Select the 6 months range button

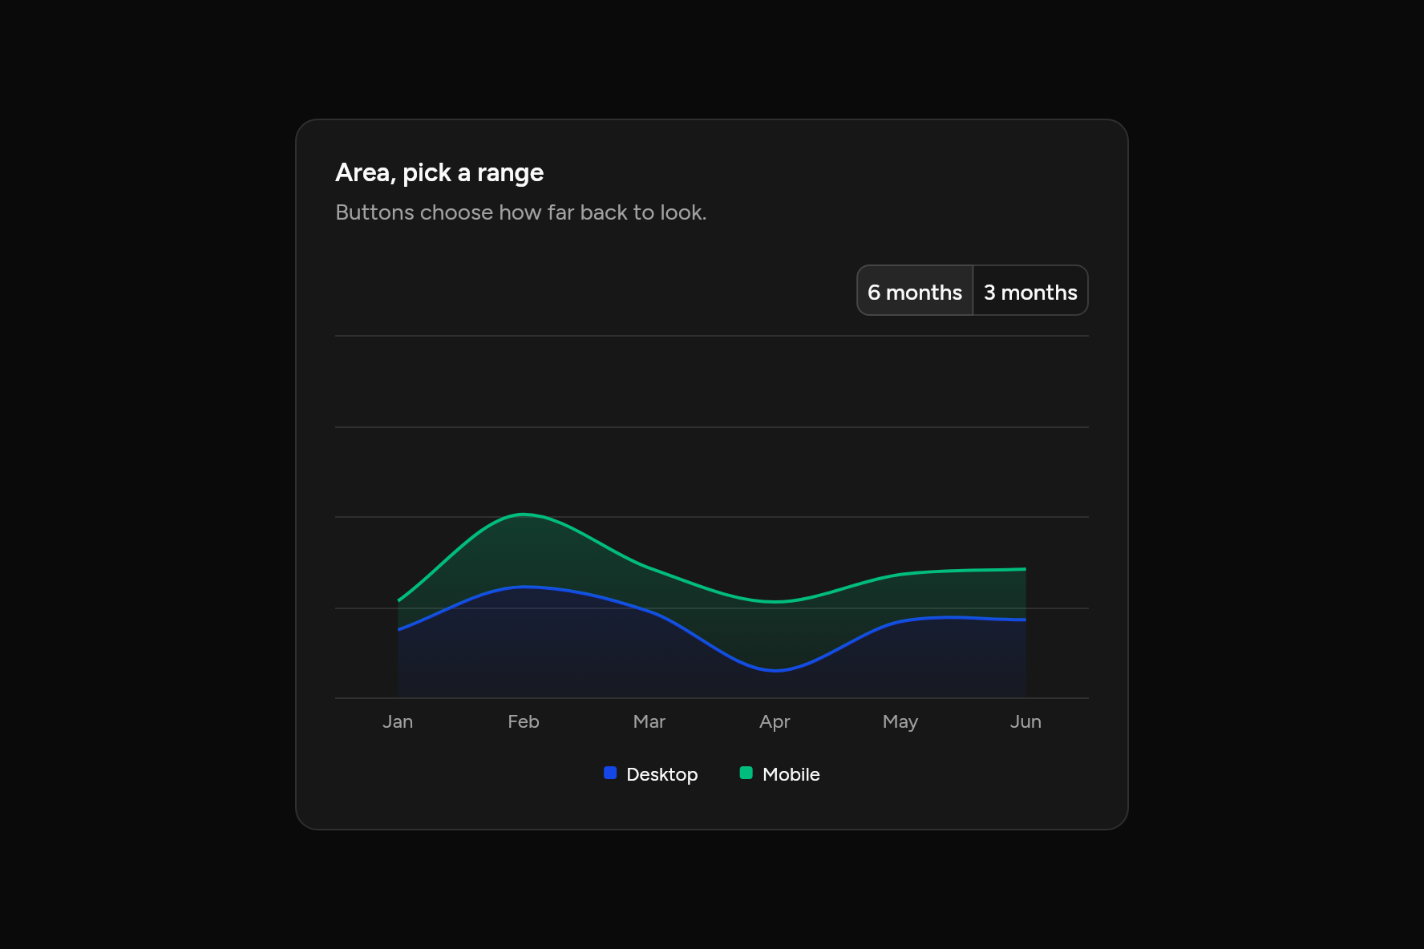pyautogui.click(x=915, y=291)
